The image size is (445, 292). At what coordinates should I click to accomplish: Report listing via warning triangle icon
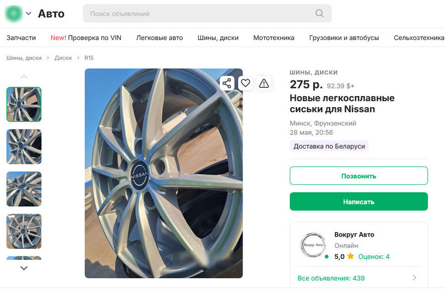[264, 83]
